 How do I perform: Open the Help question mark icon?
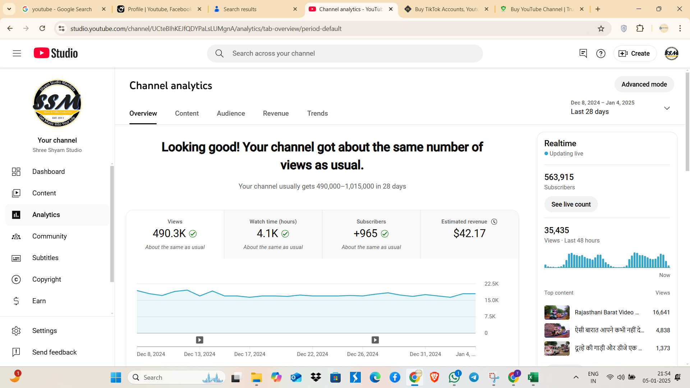pos(601,54)
